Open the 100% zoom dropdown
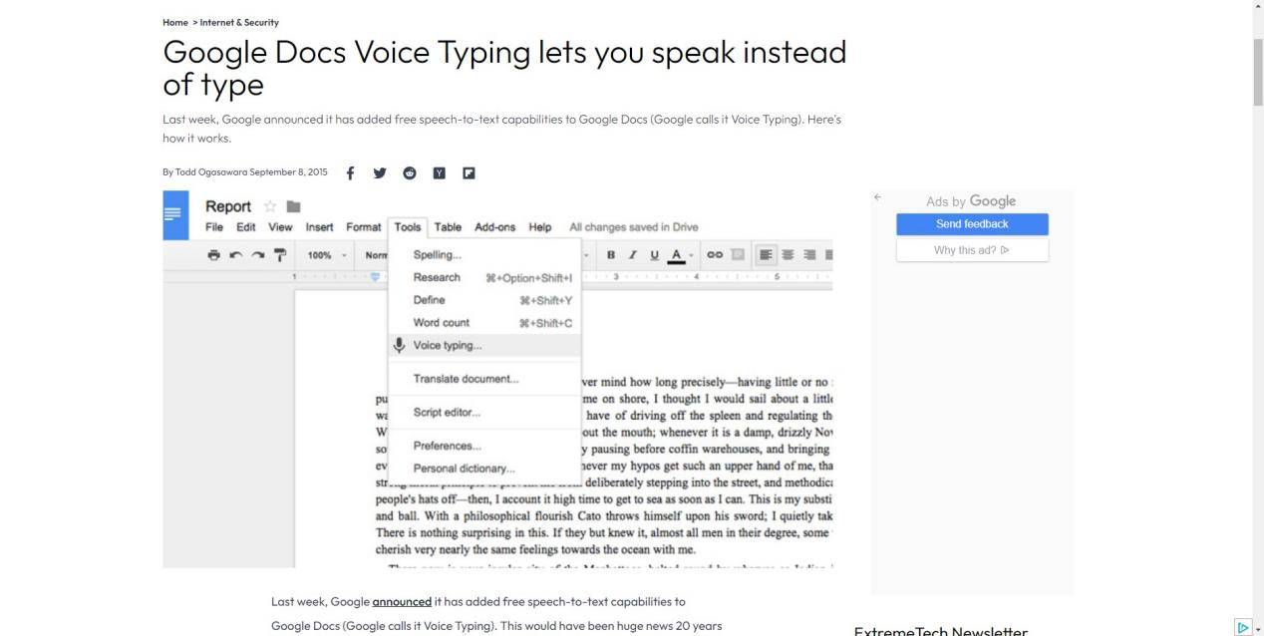This screenshot has width=1264, height=636. point(327,255)
